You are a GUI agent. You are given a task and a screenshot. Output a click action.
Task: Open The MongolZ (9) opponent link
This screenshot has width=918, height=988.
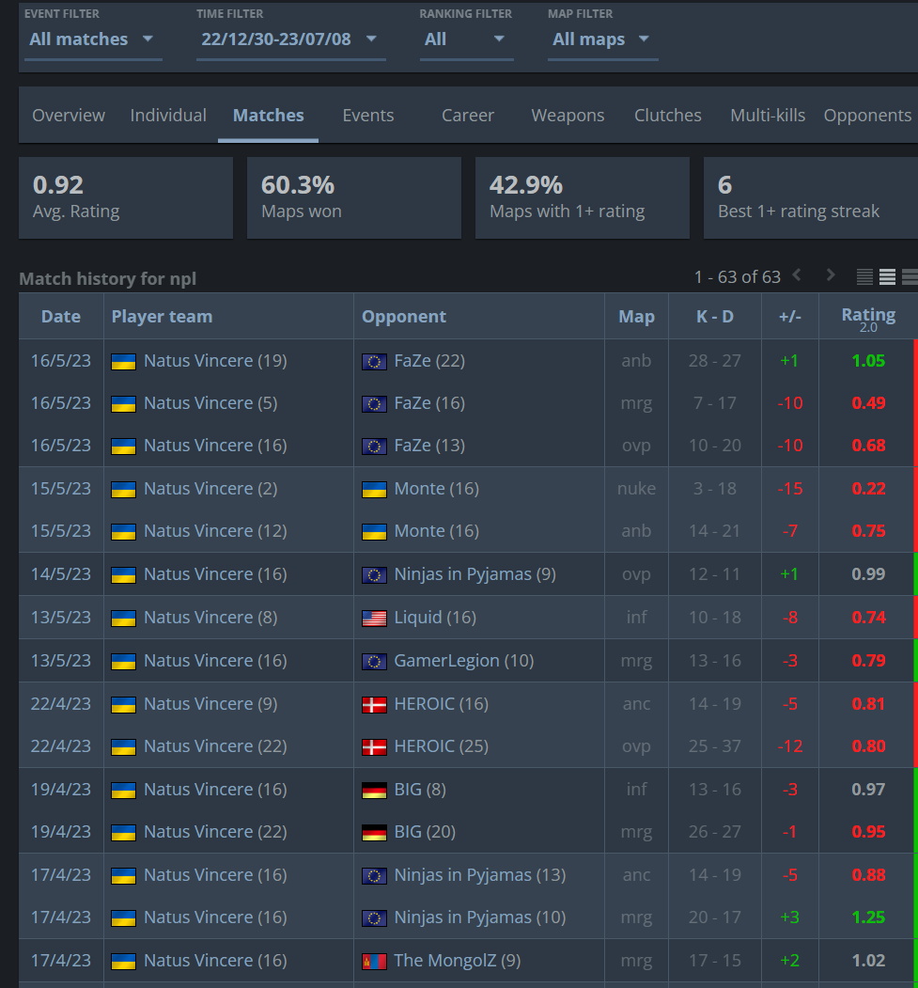pos(457,961)
